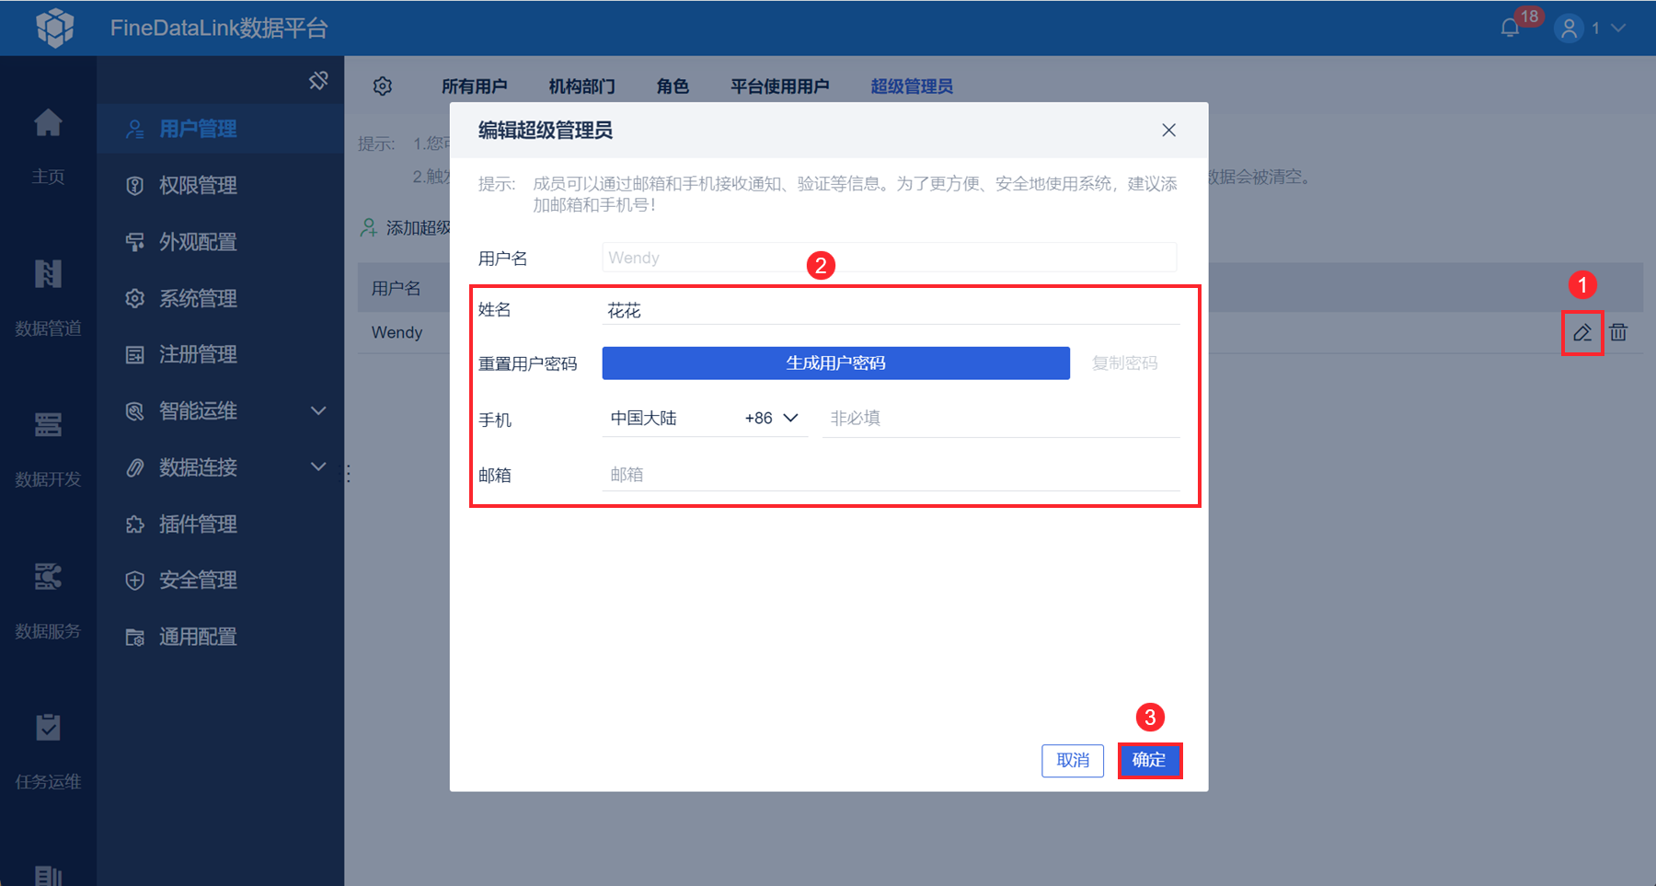Open the +86 country code dropdown
The image size is (1656, 886).
click(772, 418)
